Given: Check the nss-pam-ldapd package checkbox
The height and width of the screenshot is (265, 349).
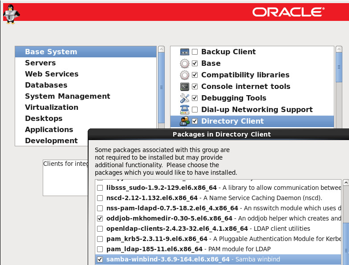Looking at the screenshot, I should coord(100,208).
